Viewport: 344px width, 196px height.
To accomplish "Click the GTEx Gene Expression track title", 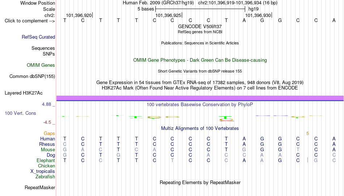I will (200, 82).
